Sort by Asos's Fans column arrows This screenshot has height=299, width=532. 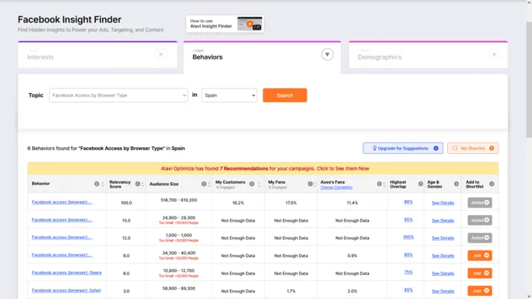385,184
